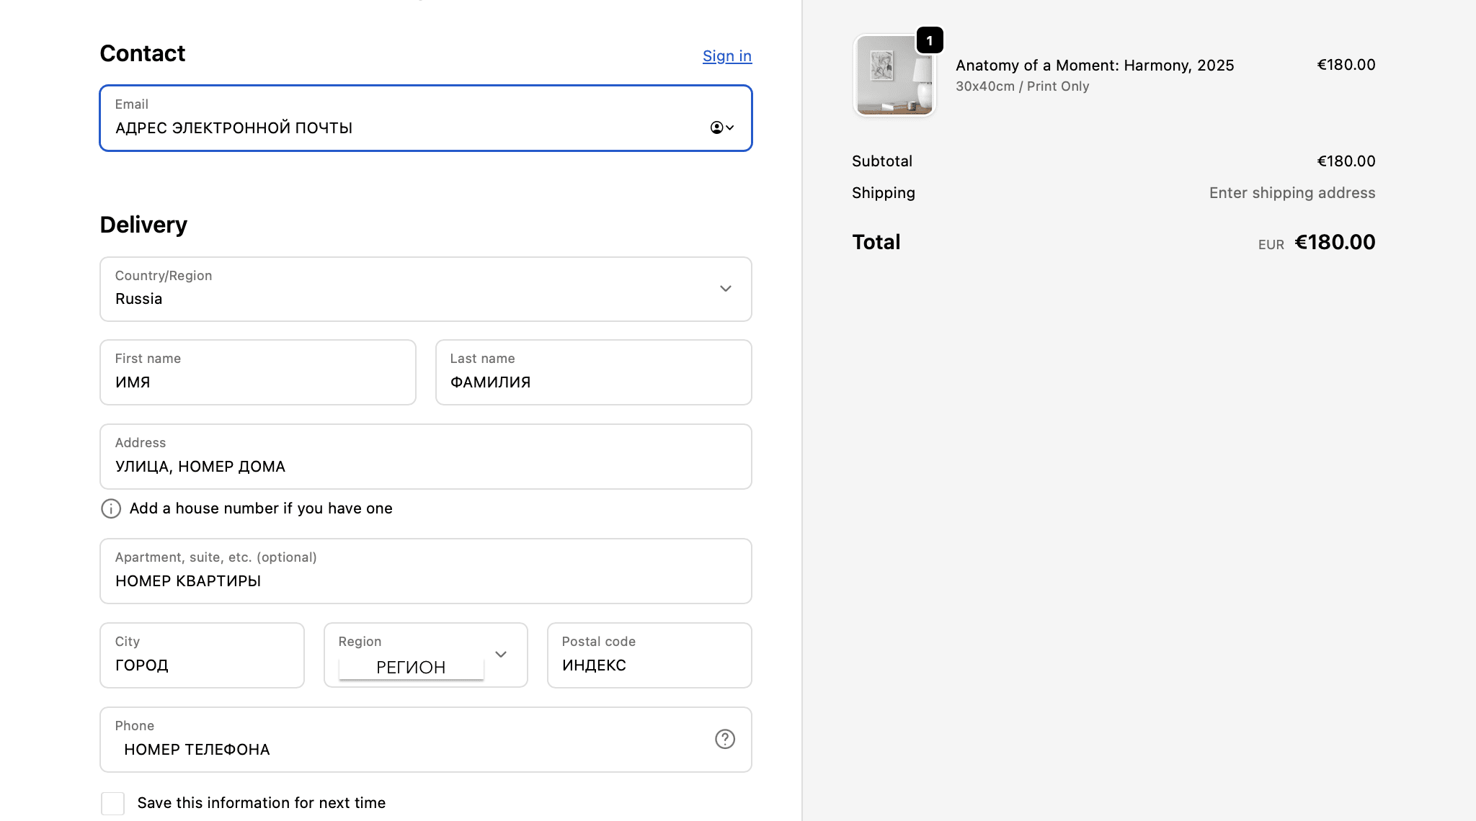Click the Address input field
Viewport: 1476px width, 821px height.
425,457
